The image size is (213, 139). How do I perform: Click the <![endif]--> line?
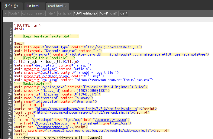(x=24, y=116)
